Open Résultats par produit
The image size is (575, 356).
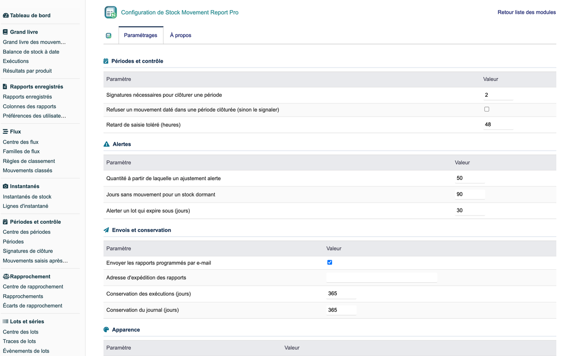point(27,71)
